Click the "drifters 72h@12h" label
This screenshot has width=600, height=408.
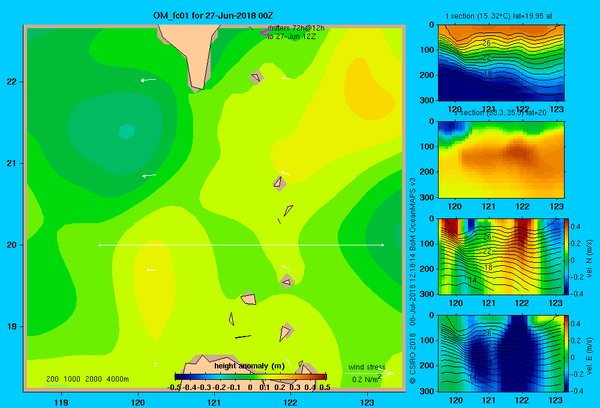[296, 28]
